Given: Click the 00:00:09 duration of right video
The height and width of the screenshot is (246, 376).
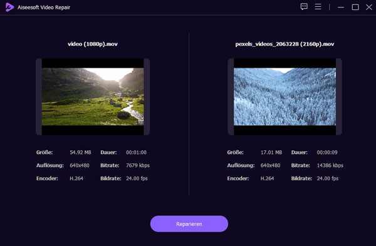Looking at the screenshot, I should pyautogui.click(x=327, y=152).
